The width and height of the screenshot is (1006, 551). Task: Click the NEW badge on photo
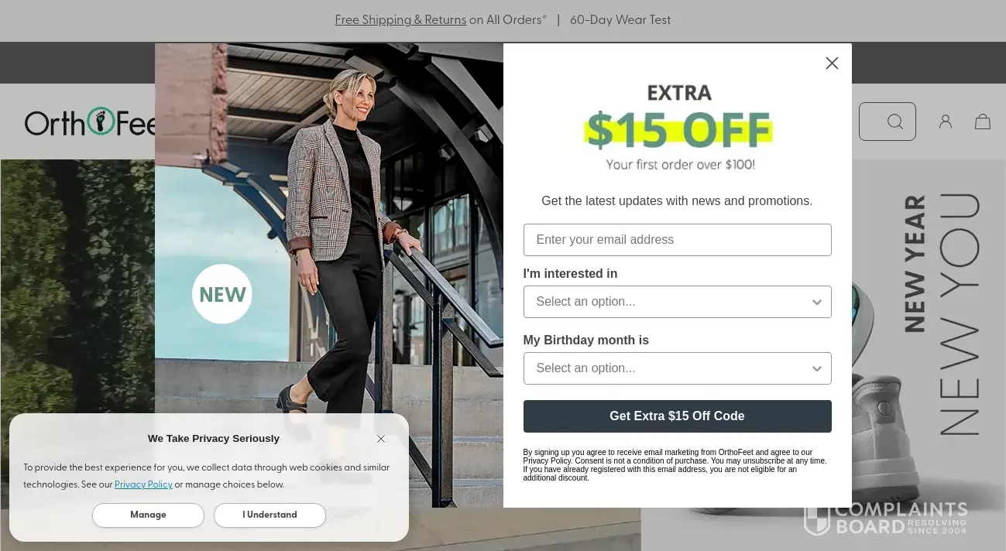pos(222,294)
